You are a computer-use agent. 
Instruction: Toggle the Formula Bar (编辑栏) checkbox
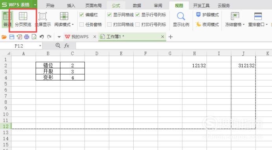[x=81, y=15]
